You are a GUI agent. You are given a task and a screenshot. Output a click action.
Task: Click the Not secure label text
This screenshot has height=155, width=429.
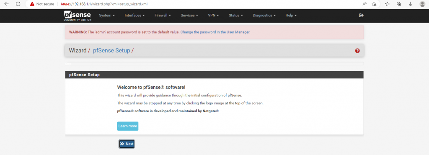click(45, 4)
